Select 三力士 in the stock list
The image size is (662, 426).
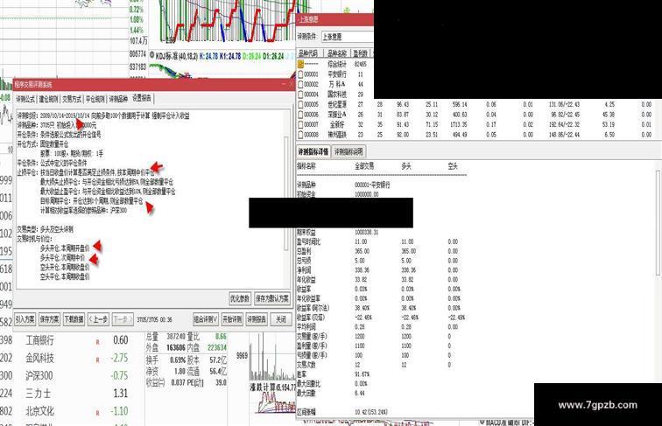38,394
